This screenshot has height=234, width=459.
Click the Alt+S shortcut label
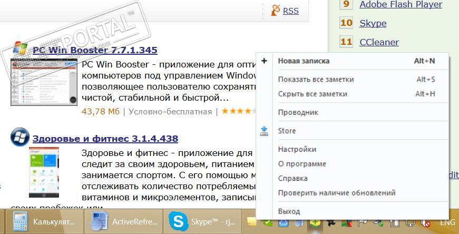426,80
